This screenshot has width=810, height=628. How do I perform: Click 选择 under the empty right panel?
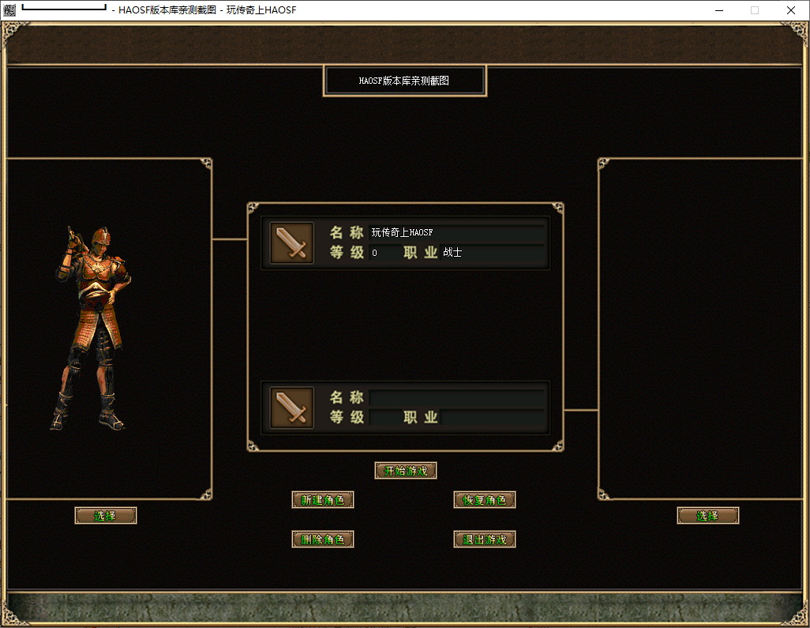707,516
